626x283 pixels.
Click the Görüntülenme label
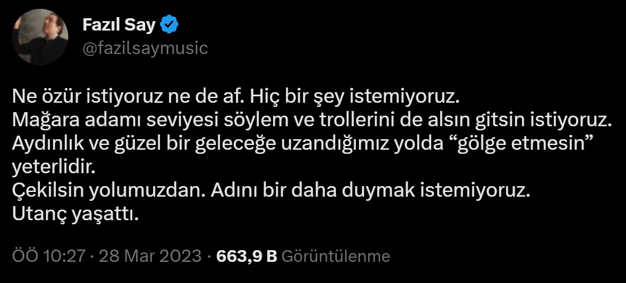point(336,256)
